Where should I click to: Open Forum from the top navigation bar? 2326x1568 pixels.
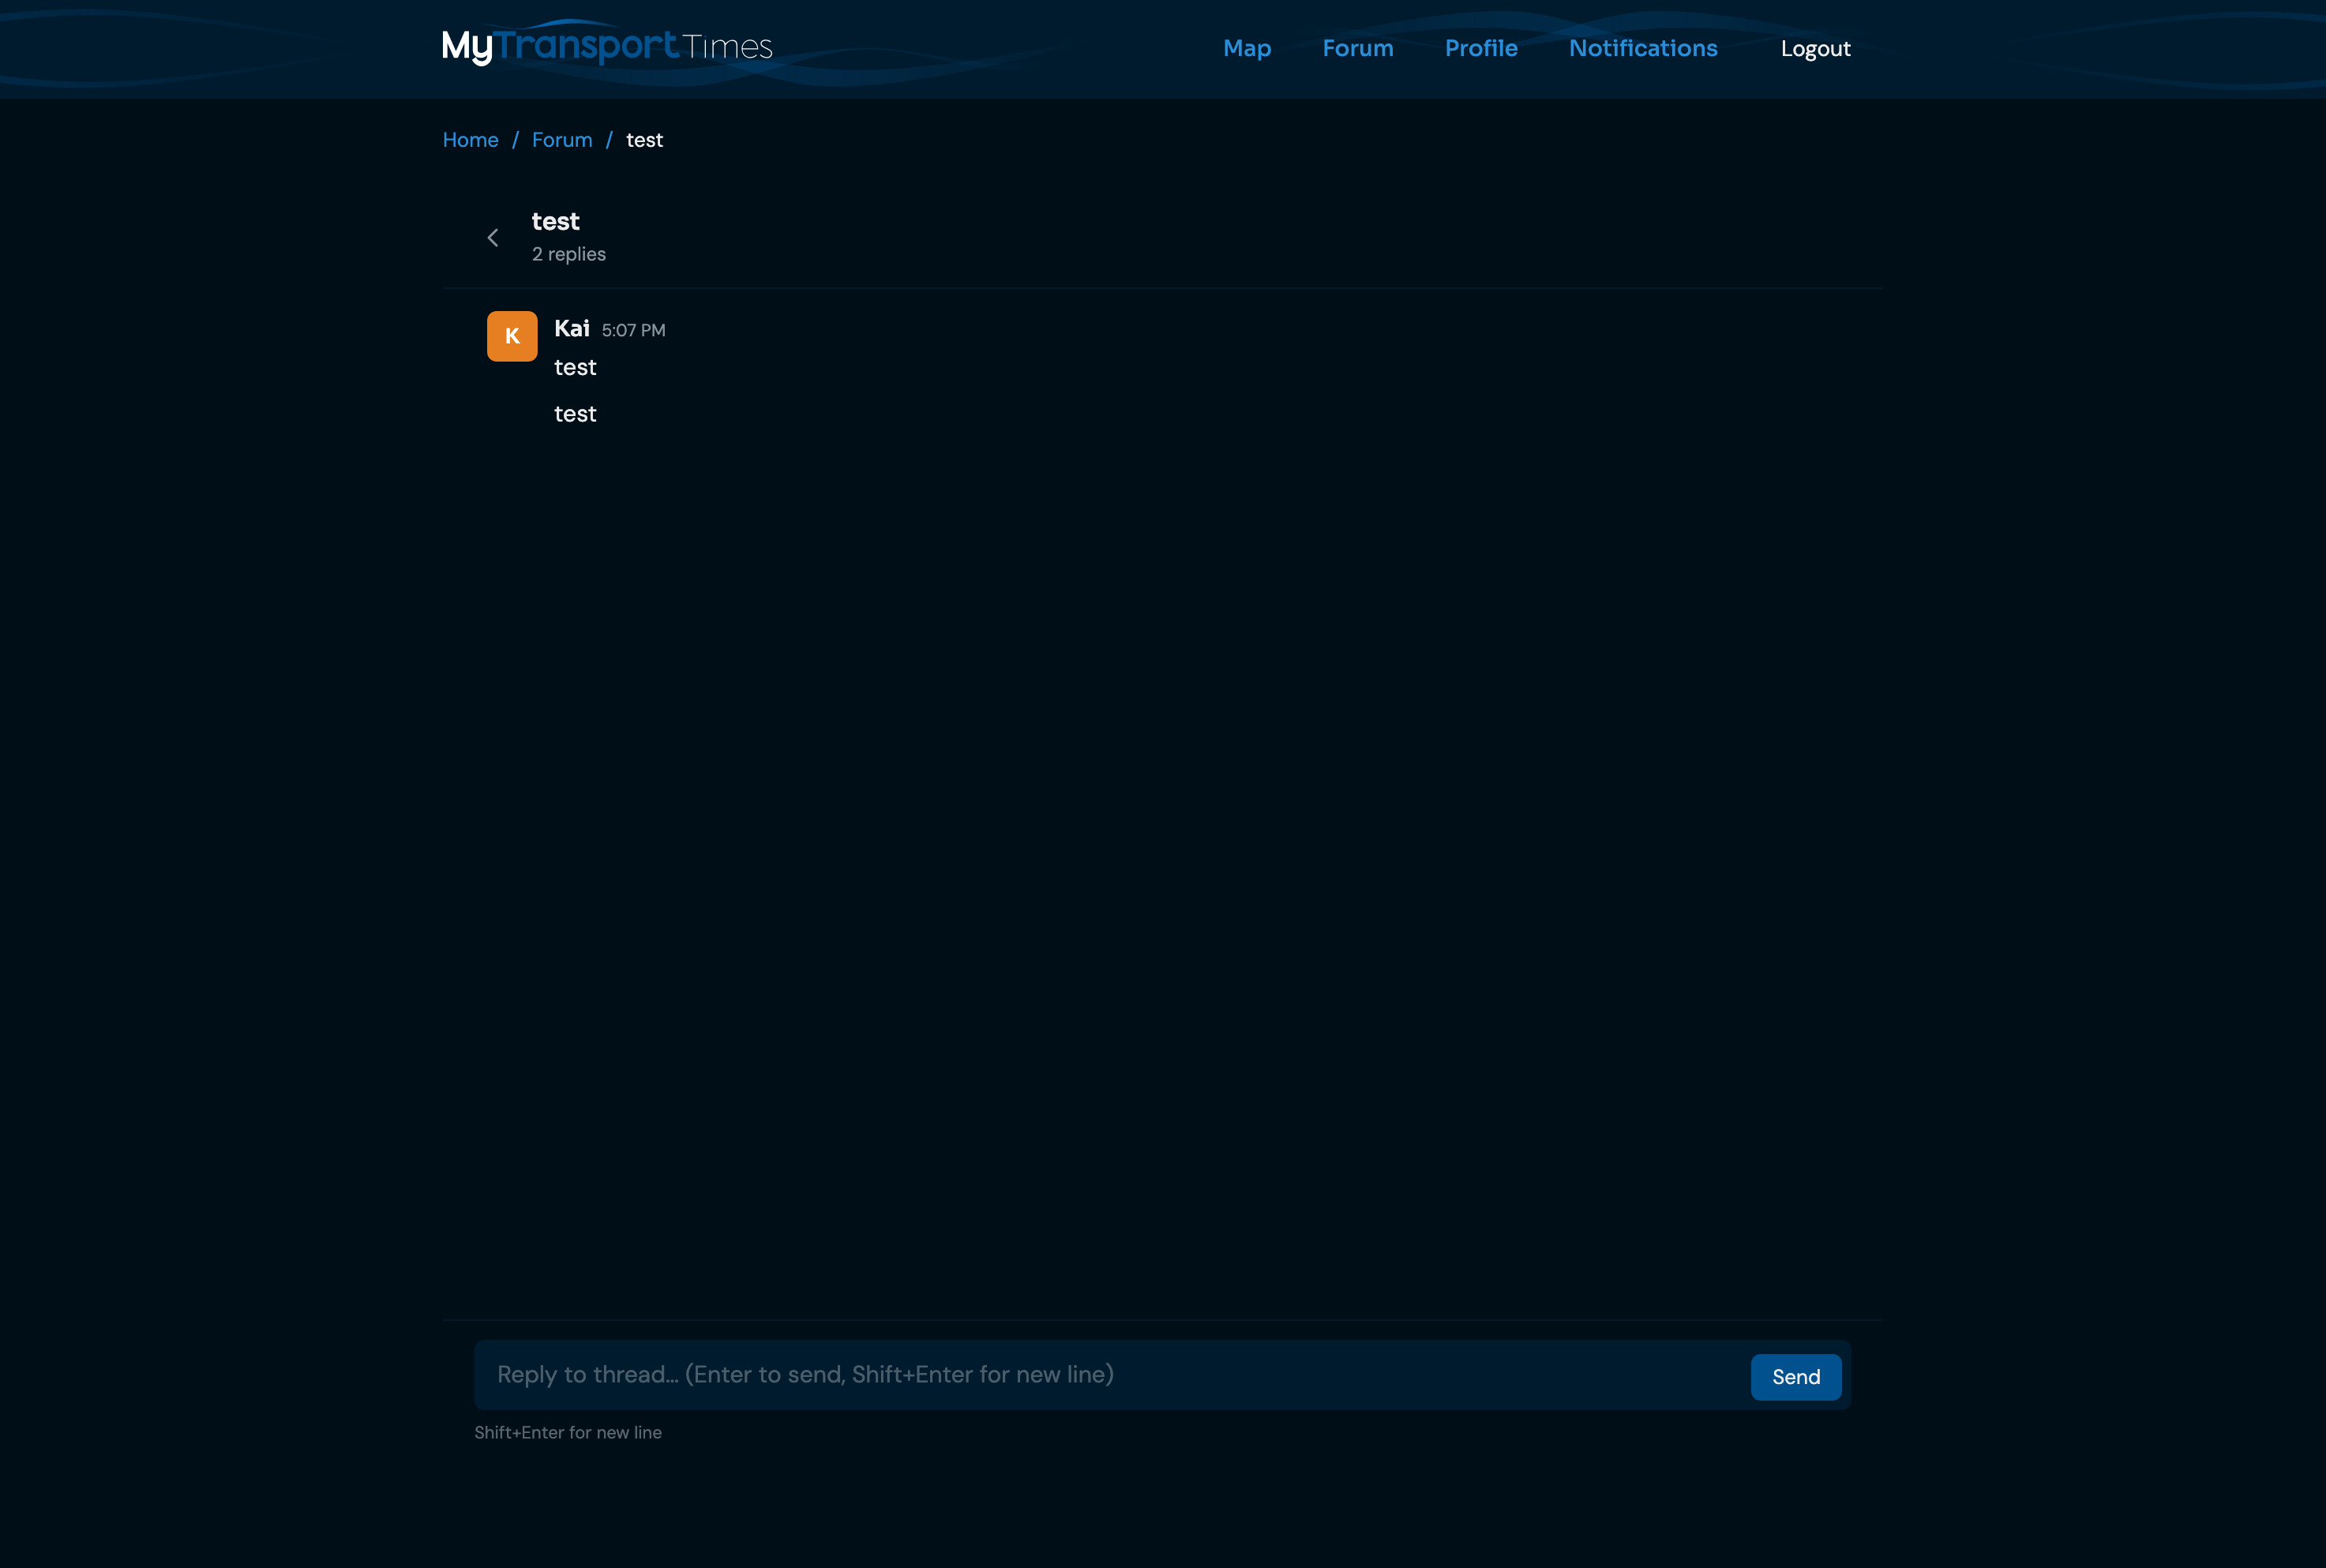[x=1358, y=48]
